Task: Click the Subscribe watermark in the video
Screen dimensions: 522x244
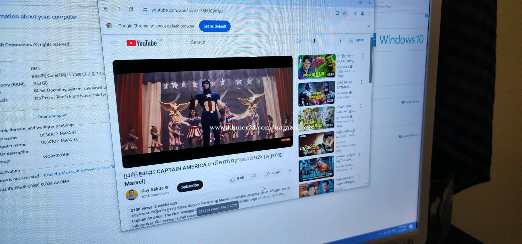Action: pos(285,139)
